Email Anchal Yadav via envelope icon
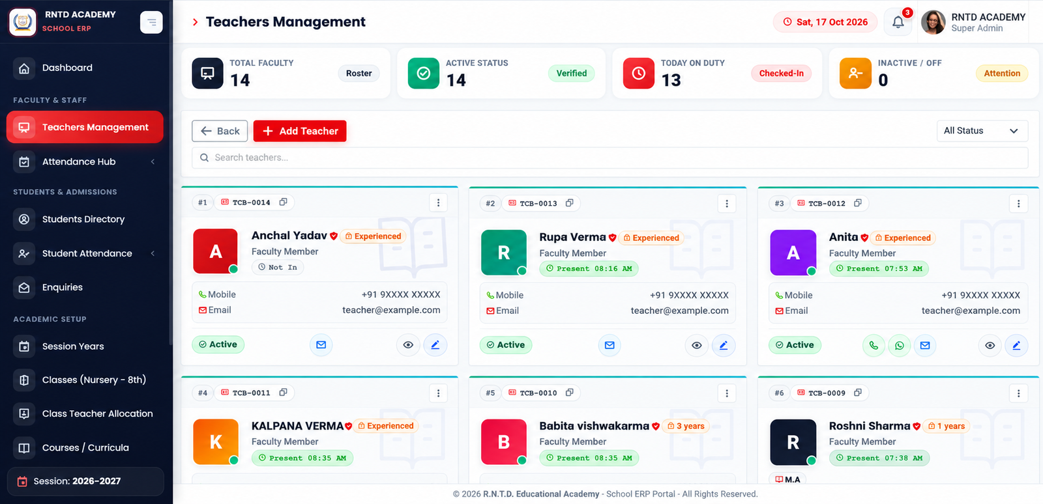Image resolution: width=1043 pixels, height=504 pixels. [321, 344]
